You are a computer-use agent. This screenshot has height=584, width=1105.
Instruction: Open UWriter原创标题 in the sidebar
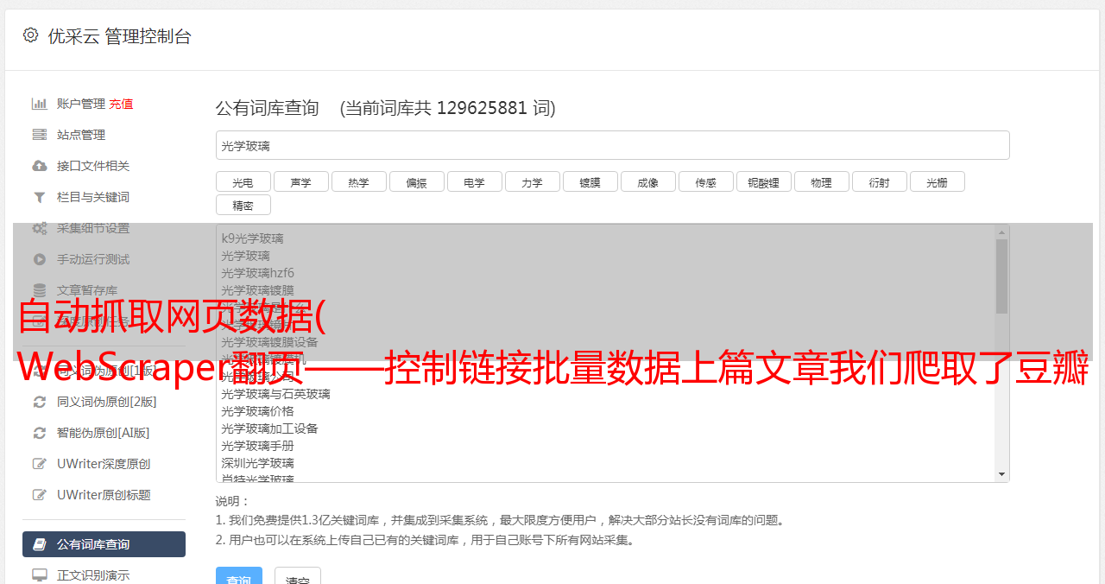(104, 495)
